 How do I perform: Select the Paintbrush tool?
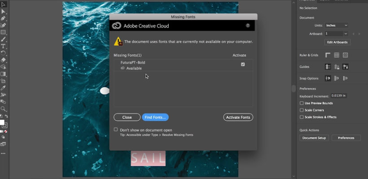coord(3,39)
